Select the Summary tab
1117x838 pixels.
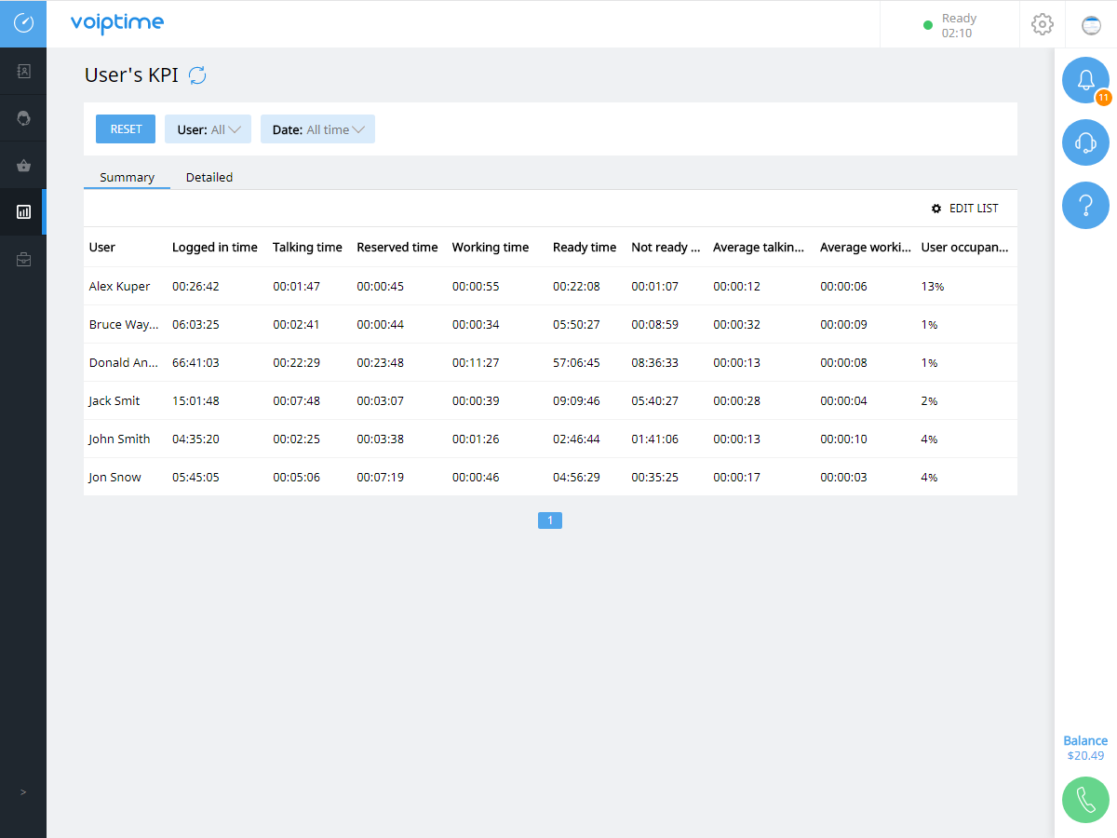pos(127,177)
